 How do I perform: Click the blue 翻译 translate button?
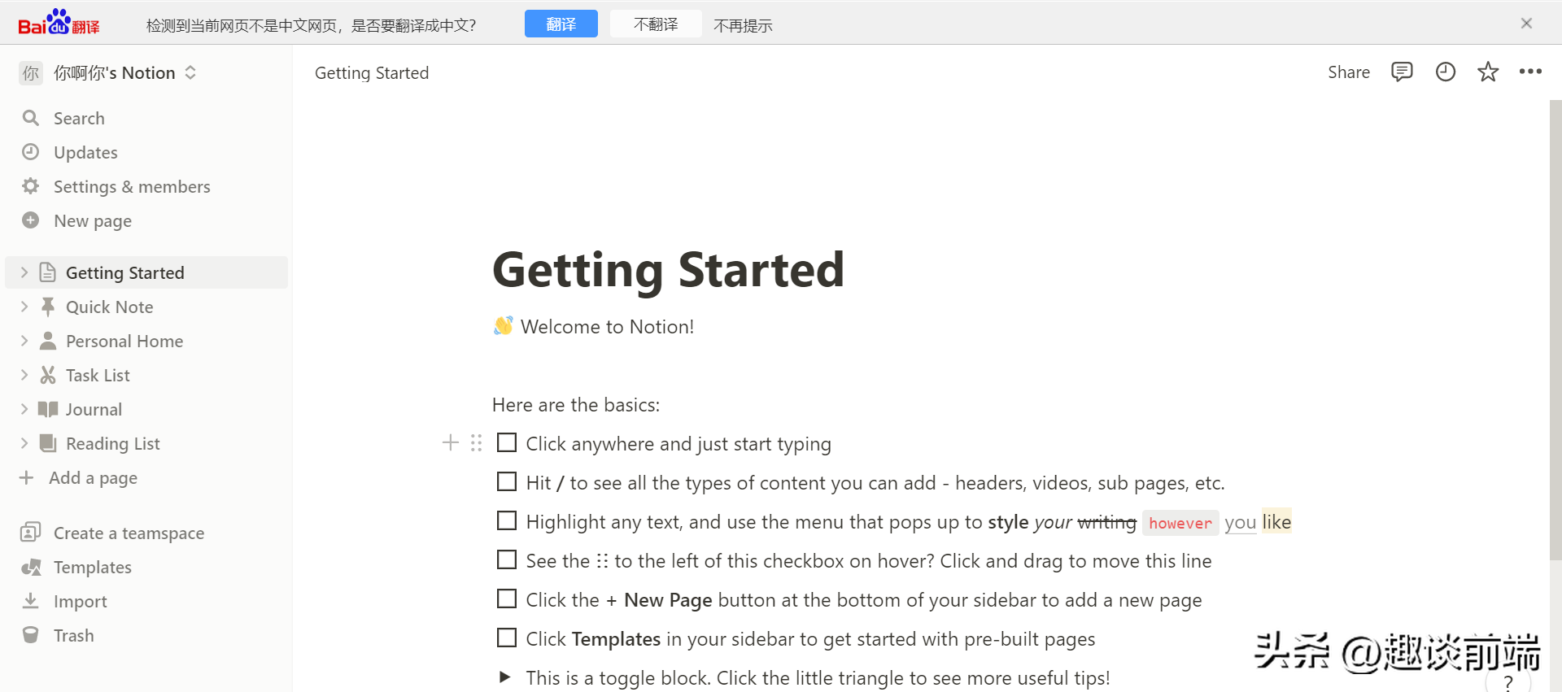point(561,24)
